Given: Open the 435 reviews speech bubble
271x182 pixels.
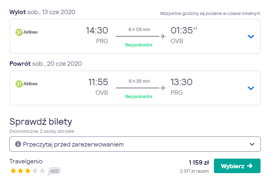Looking at the screenshot, I should click(x=54, y=171).
